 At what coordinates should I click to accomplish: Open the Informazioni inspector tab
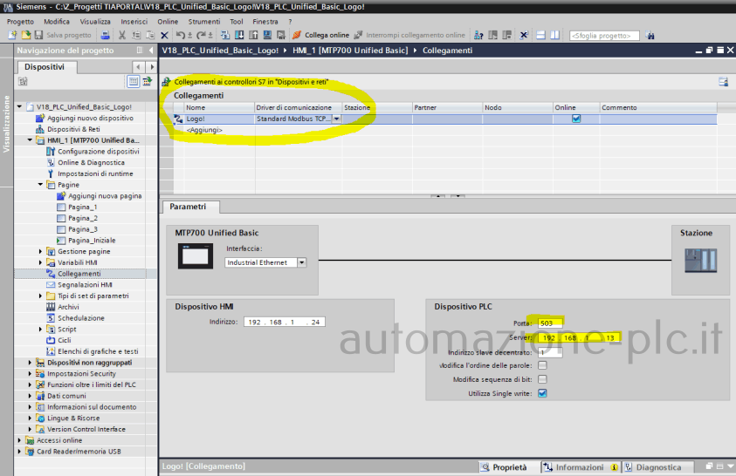click(581, 467)
